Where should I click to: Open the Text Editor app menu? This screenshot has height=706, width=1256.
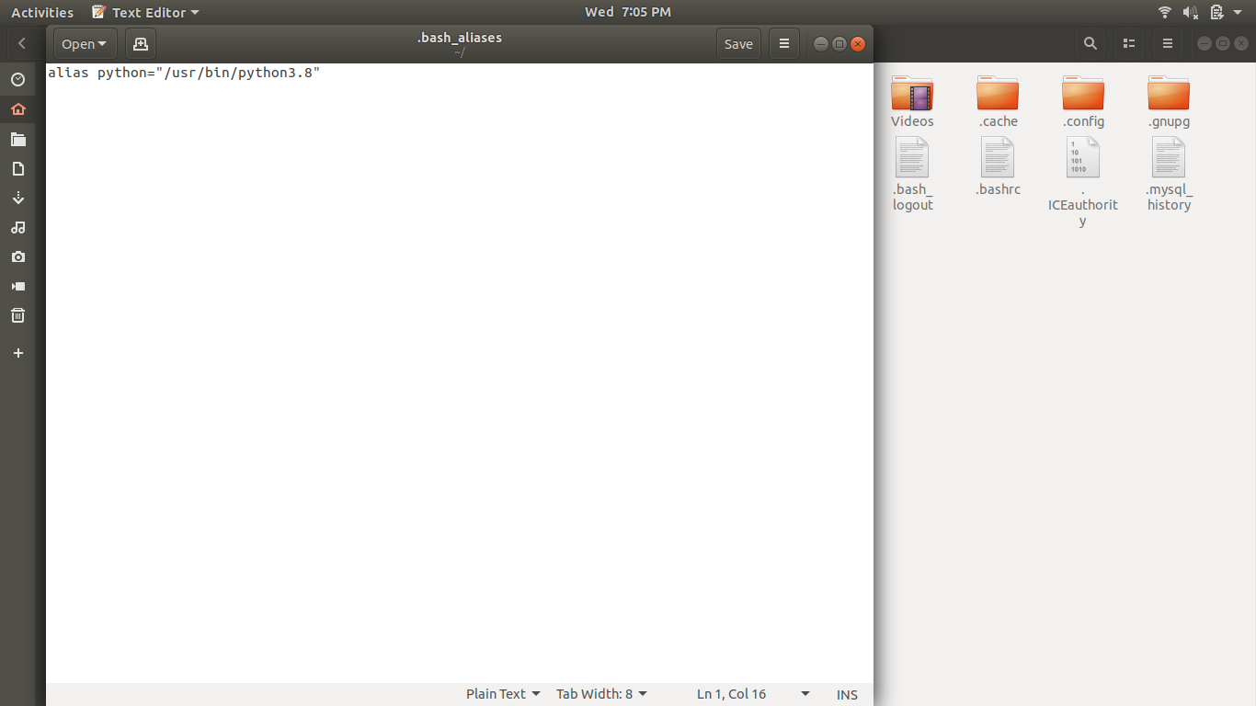coord(146,12)
